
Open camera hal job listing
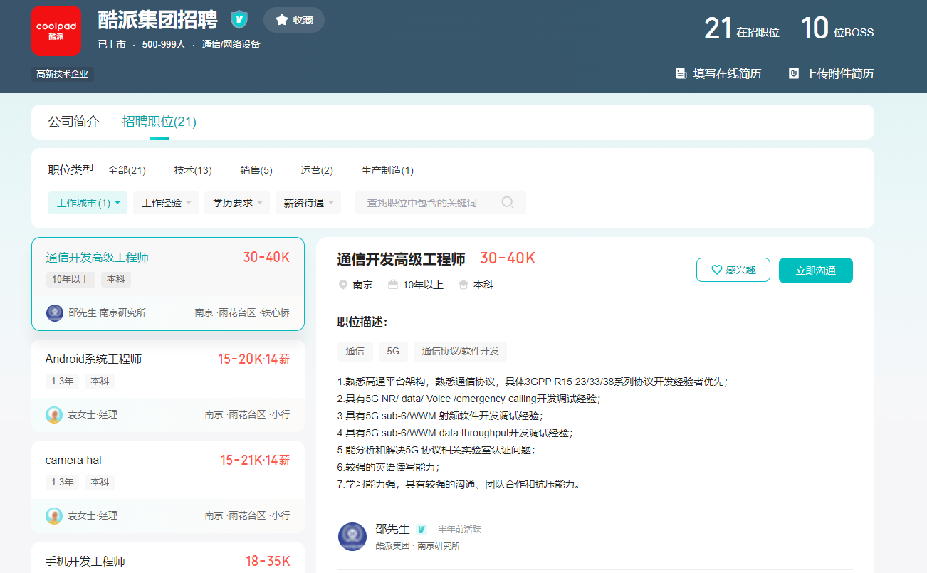tap(168, 487)
